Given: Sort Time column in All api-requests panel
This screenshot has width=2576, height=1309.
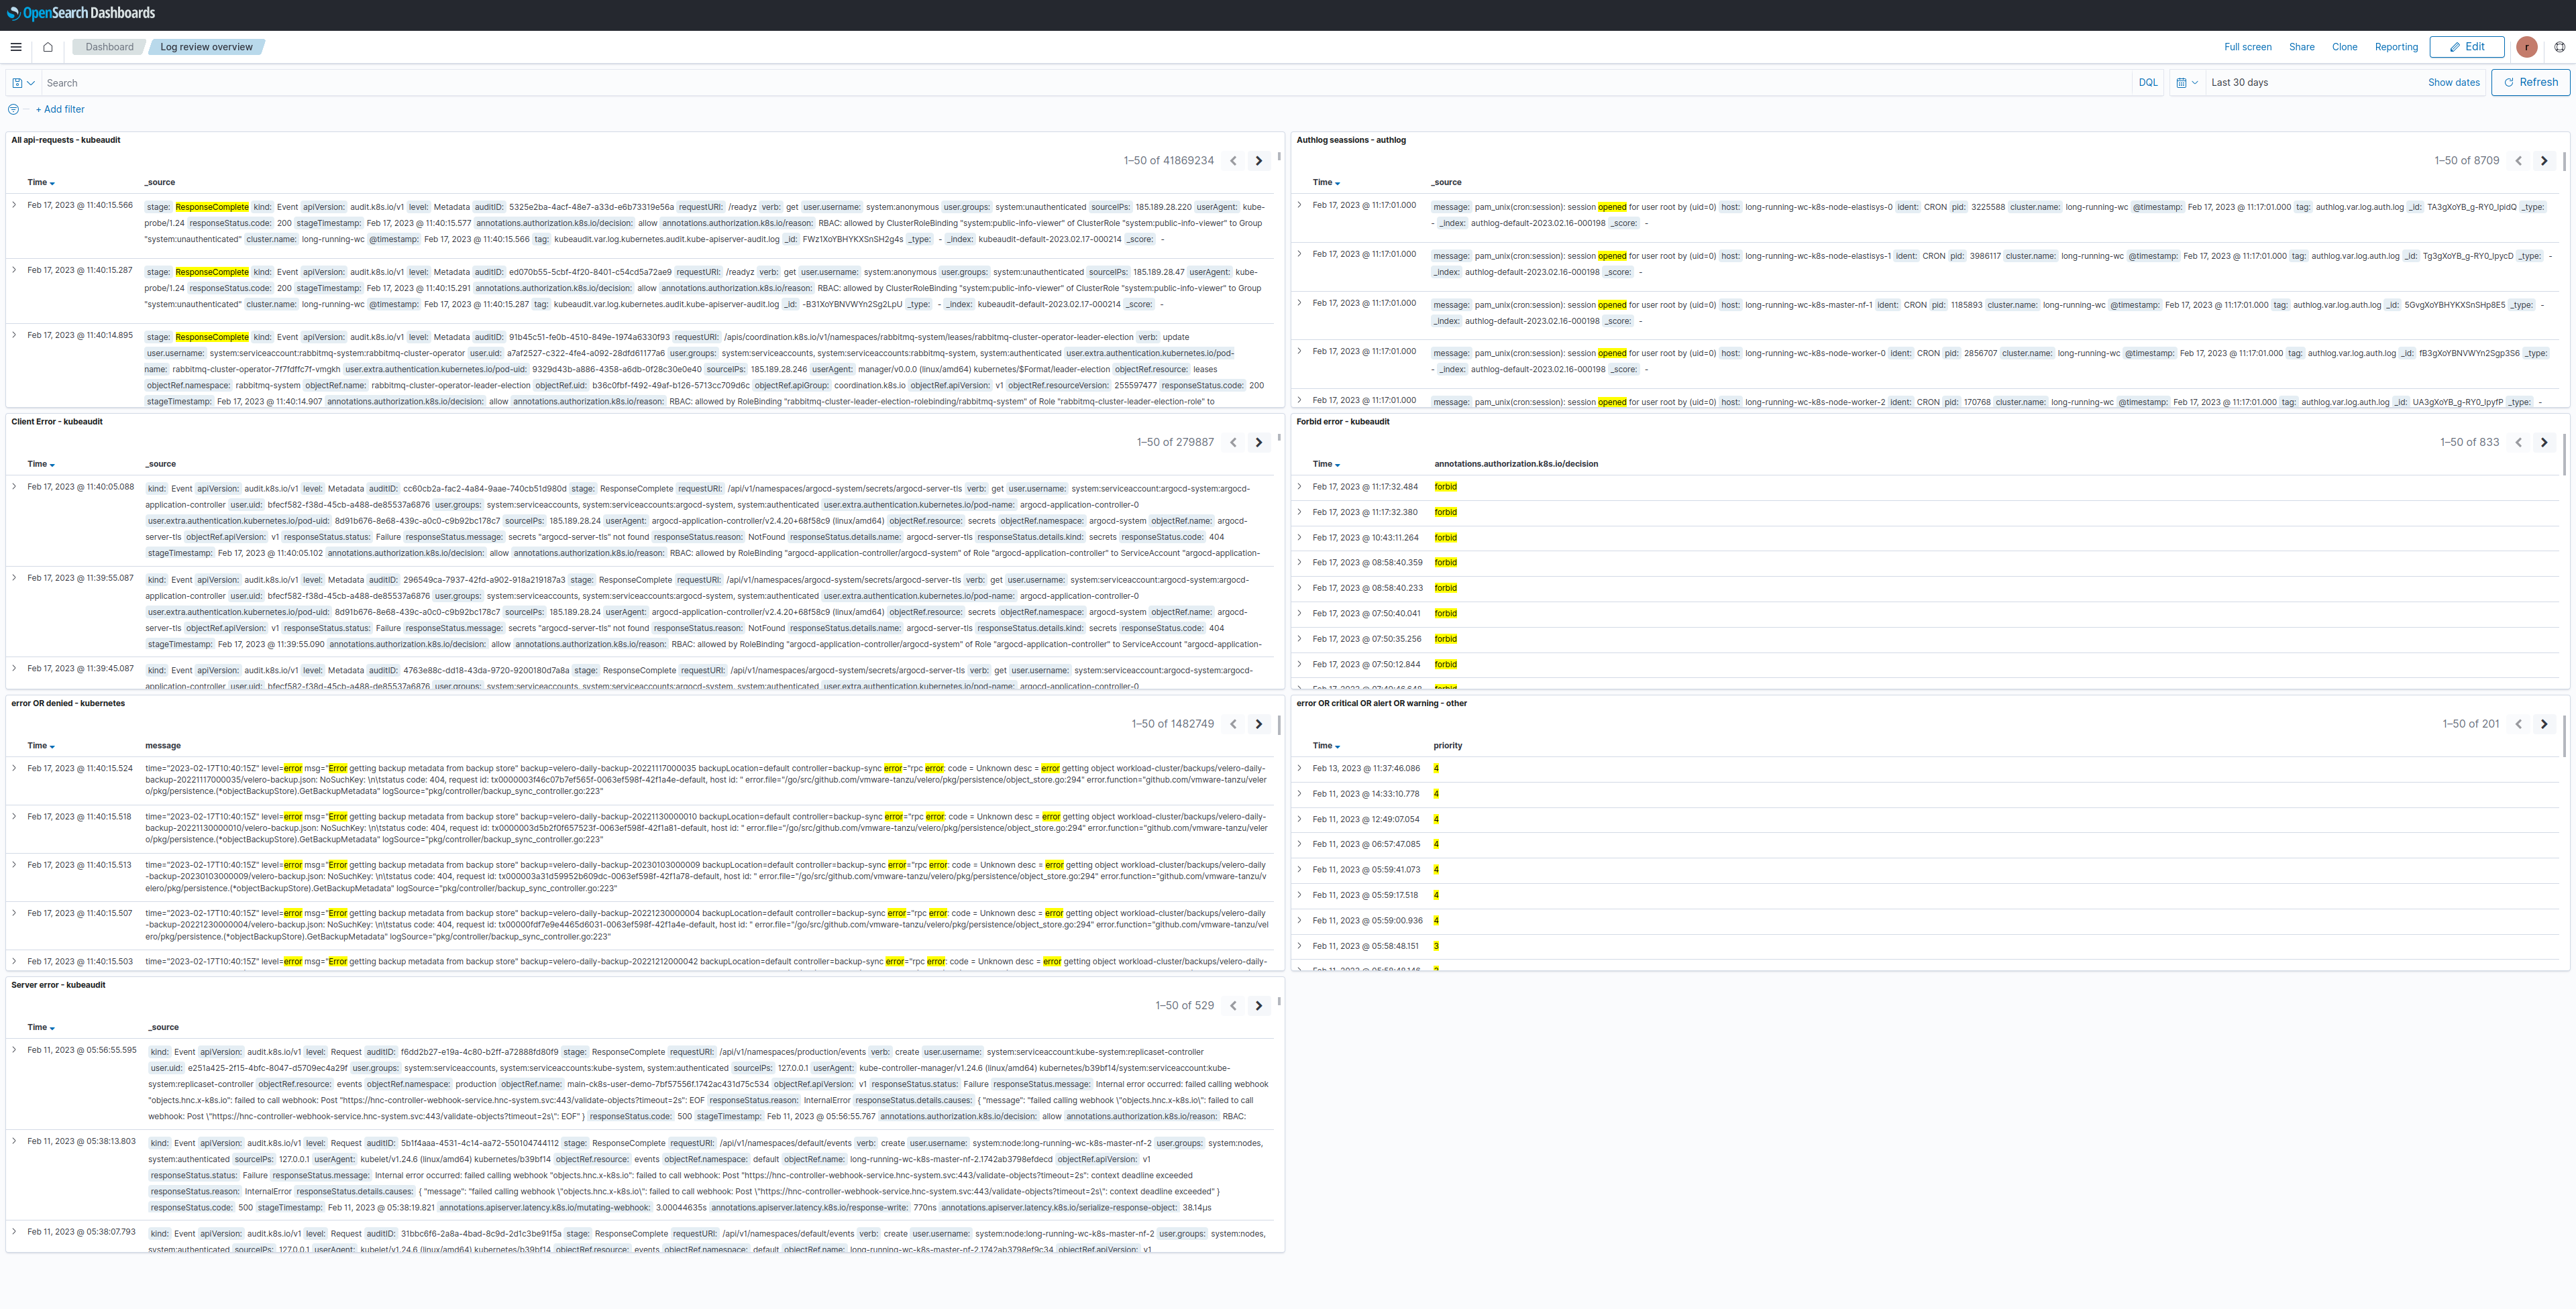Looking at the screenshot, I should (x=41, y=183).
